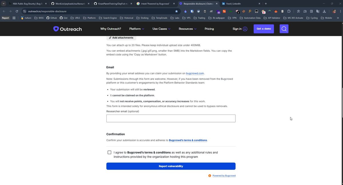Click the Chrome profile avatar
This screenshot has height=185, width=343.
pos(334,11)
